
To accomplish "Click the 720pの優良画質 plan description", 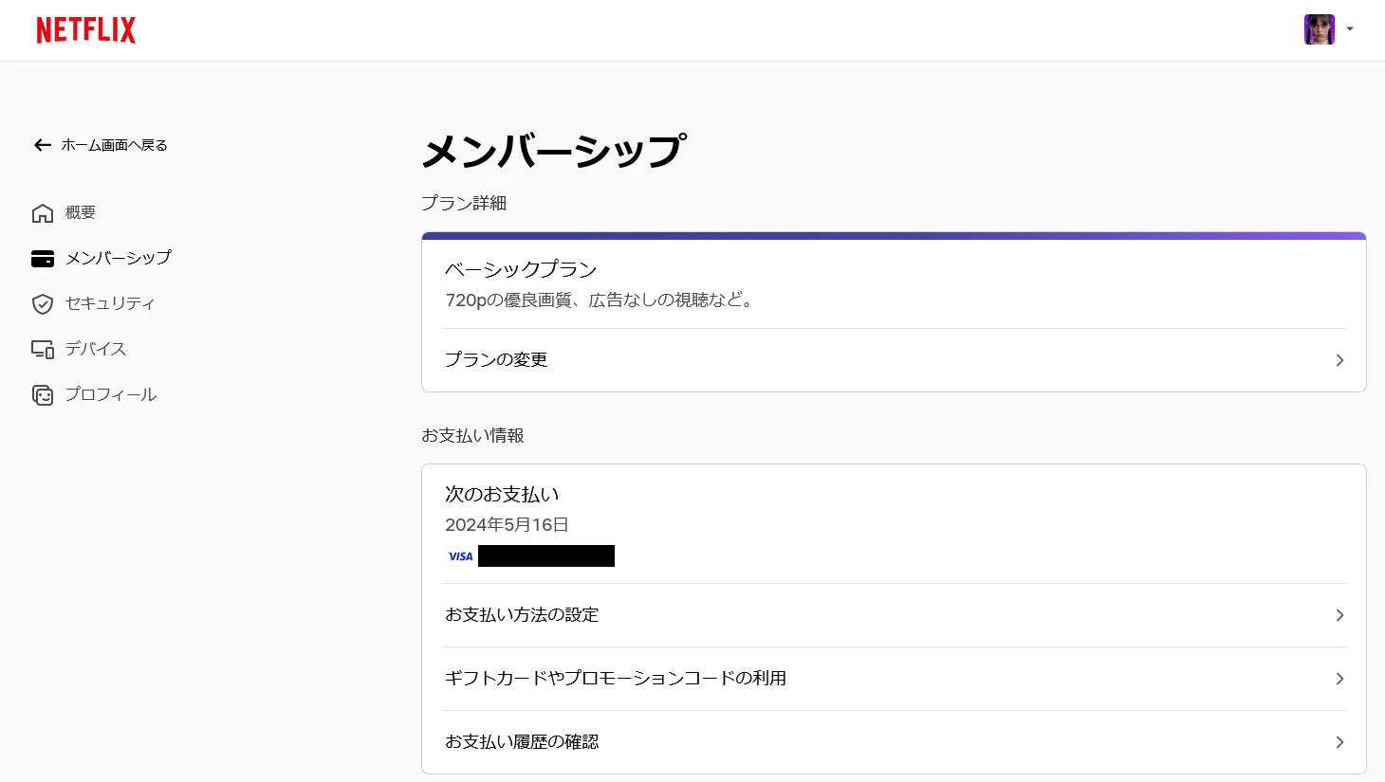I will pos(600,300).
